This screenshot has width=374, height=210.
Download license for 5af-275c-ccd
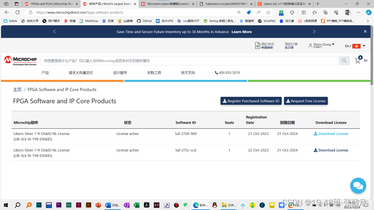[x=331, y=150]
